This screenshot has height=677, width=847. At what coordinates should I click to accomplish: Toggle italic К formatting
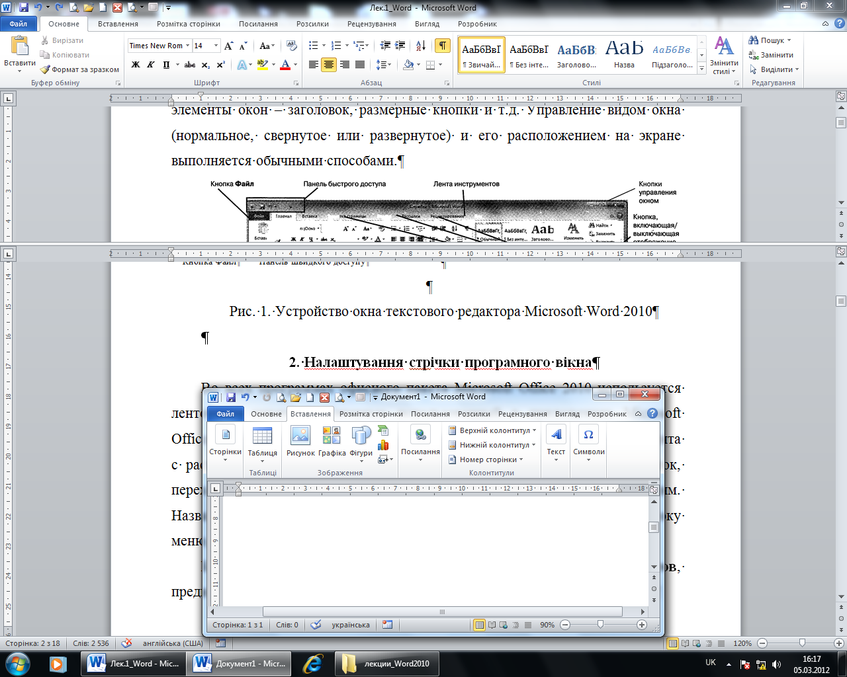pos(151,65)
